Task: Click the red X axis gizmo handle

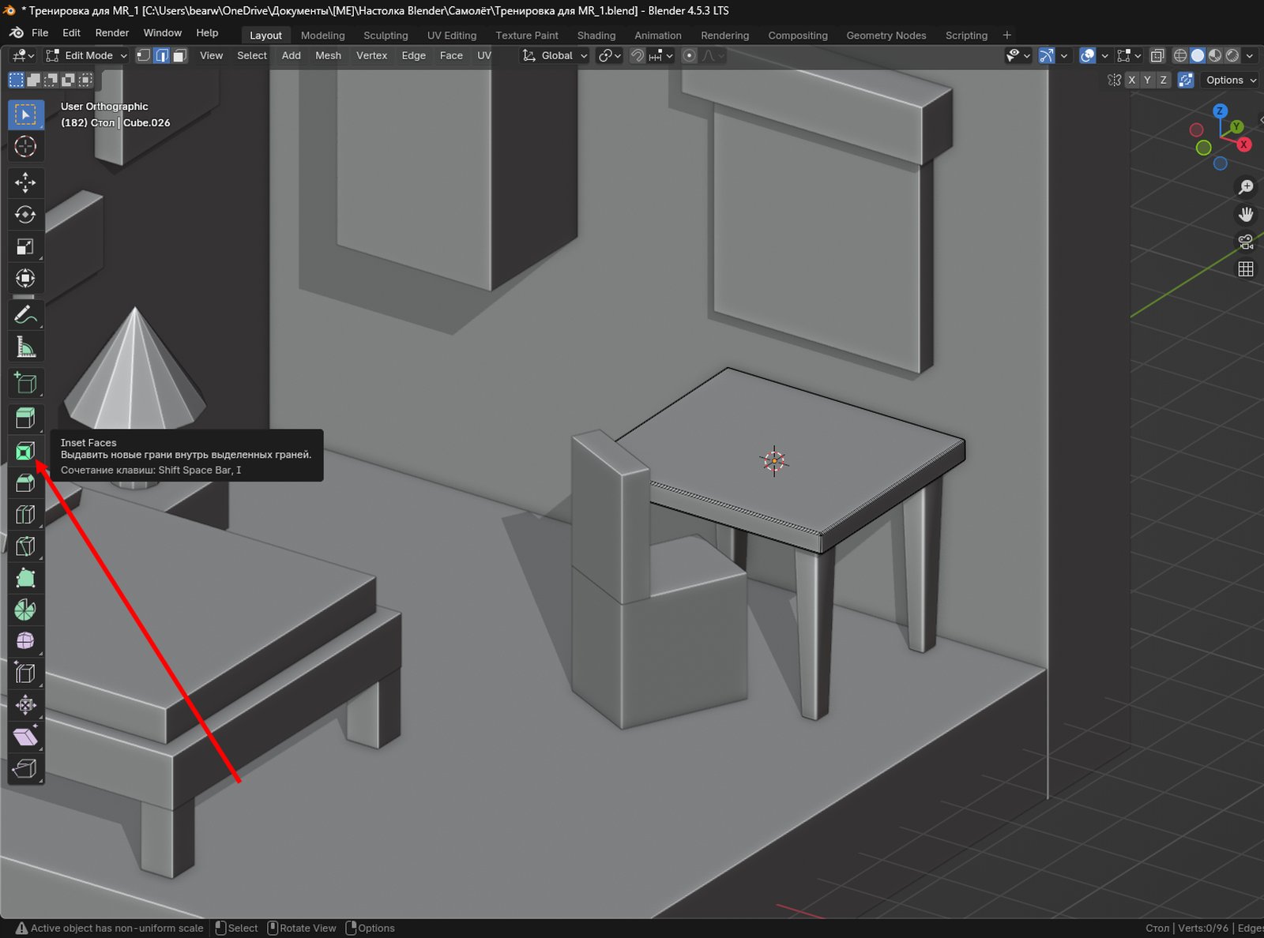Action: (1243, 144)
